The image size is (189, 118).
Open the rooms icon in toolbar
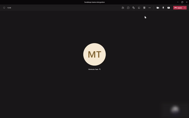coord(139,8)
